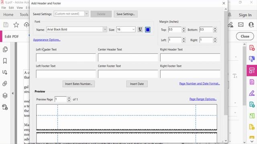Click in the Right Header Text field

[190, 57]
